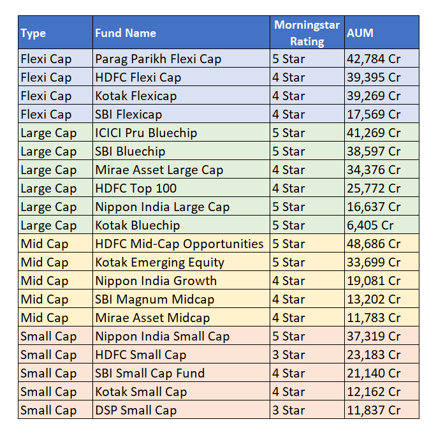Select the SBI Small Cap Fund cell
Screen dimensions: 436x433
click(x=150, y=373)
